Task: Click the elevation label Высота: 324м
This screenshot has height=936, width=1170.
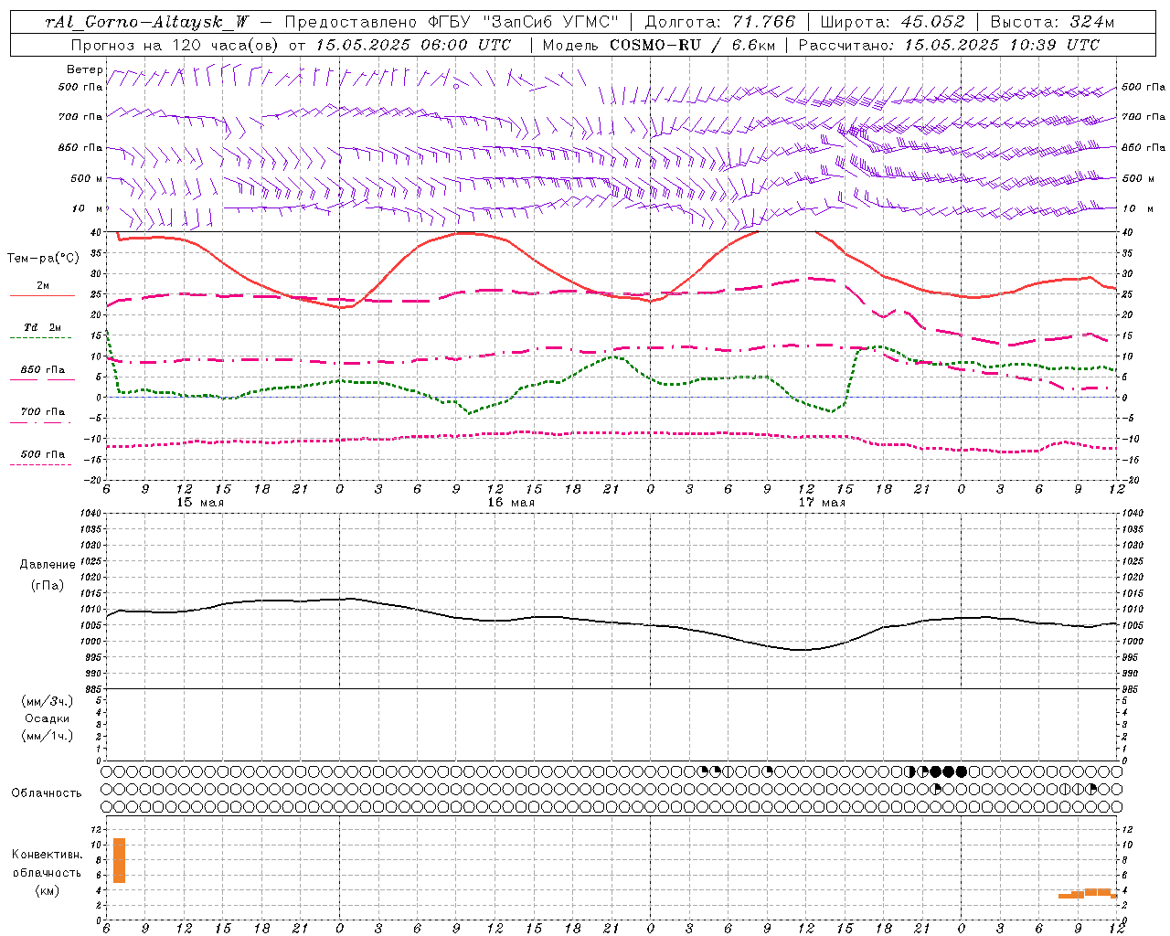Action: [x=1052, y=22]
